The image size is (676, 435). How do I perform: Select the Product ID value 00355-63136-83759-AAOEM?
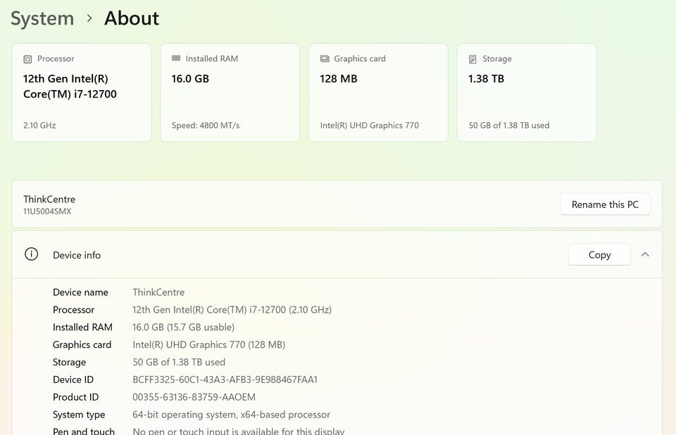pos(194,397)
